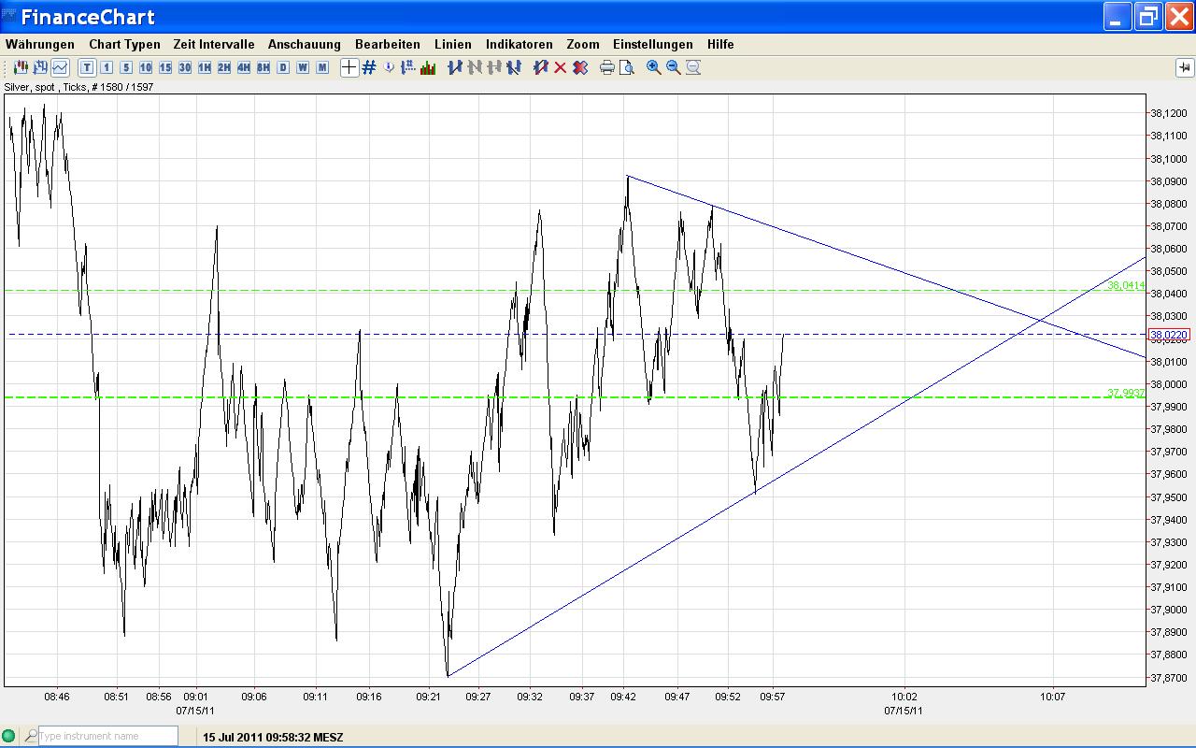This screenshot has width=1196, height=748.
Task: Select the Tick (T) interval
Action: [87, 67]
